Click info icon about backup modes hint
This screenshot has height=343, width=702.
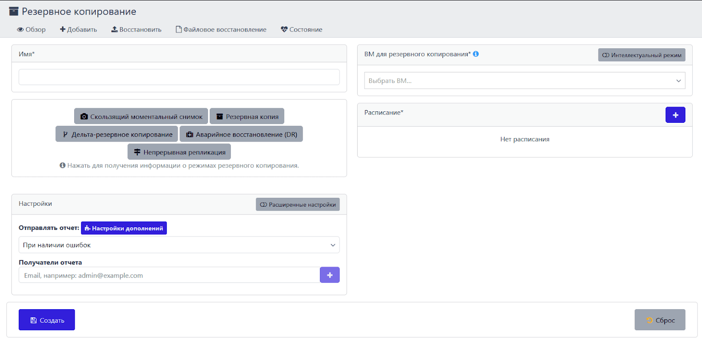click(62, 165)
